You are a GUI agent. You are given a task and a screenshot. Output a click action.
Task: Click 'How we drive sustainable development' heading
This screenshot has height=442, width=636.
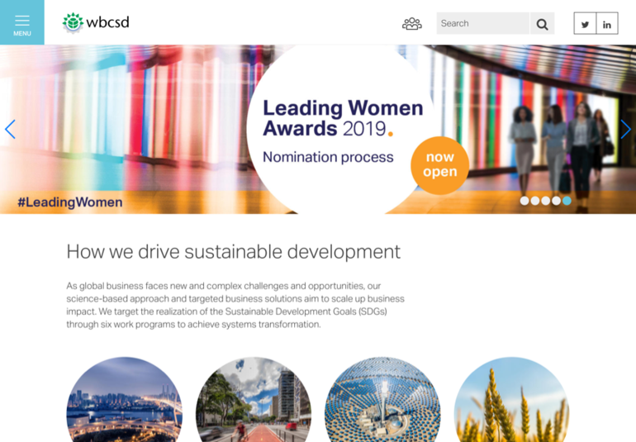(234, 252)
